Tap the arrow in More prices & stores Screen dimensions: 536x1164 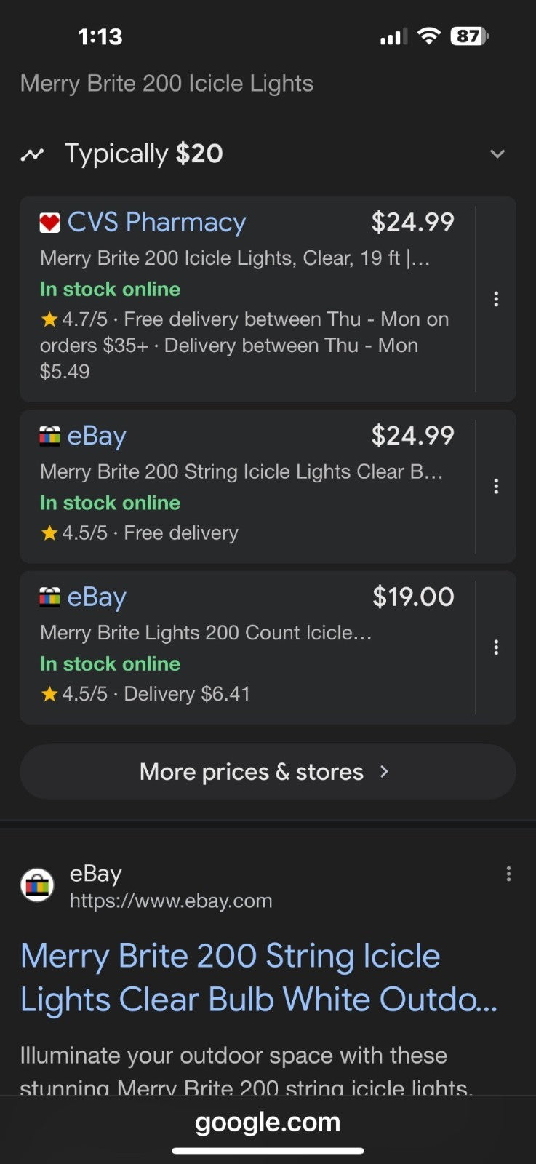(x=385, y=772)
